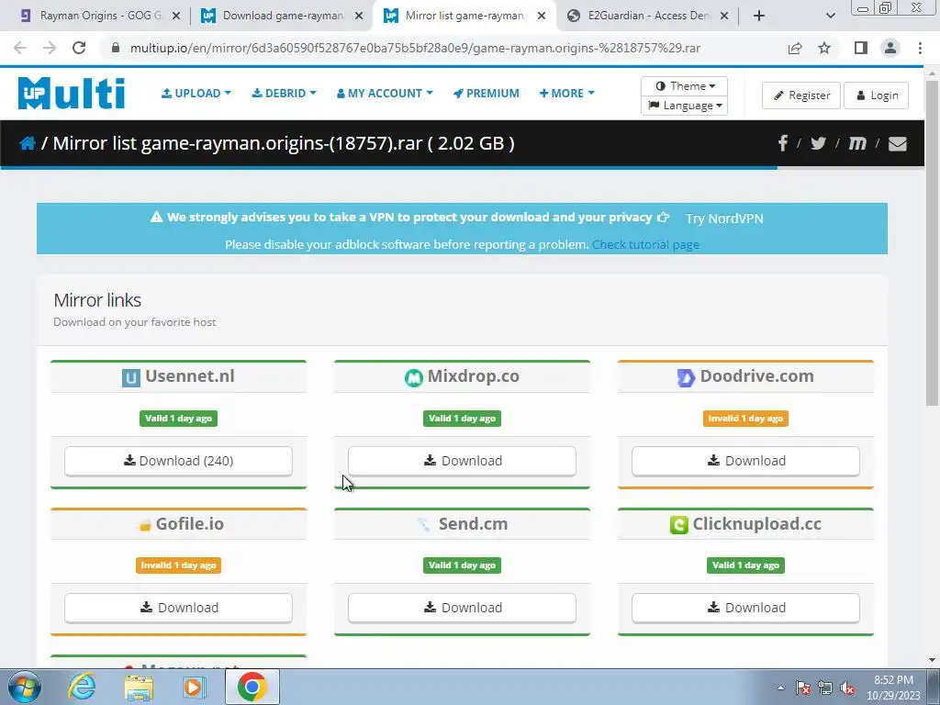The image size is (940, 705).
Task: Click the muted volume tray icon
Action: tap(847, 688)
